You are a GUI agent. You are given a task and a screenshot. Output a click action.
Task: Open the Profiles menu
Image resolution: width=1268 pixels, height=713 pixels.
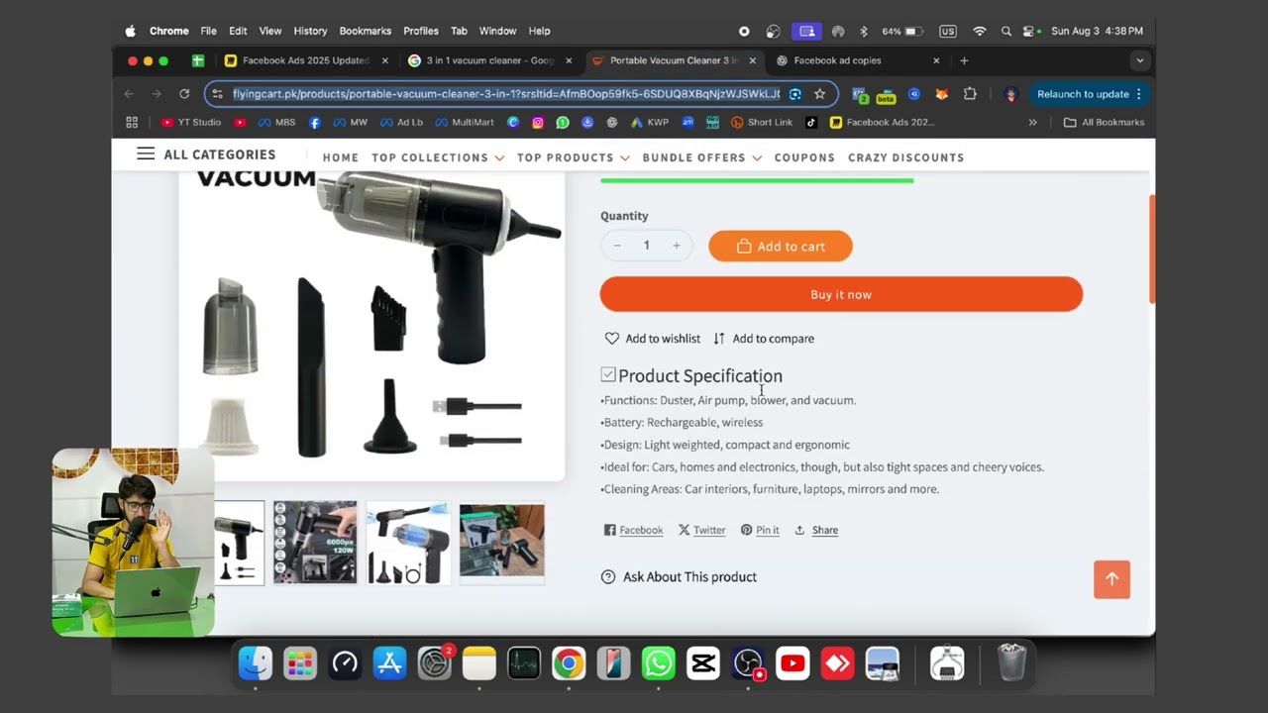click(x=421, y=31)
